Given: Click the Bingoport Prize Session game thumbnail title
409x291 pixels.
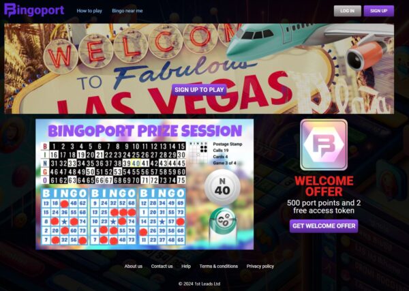Looking at the screenshot, I should click(x=145, y=131).
